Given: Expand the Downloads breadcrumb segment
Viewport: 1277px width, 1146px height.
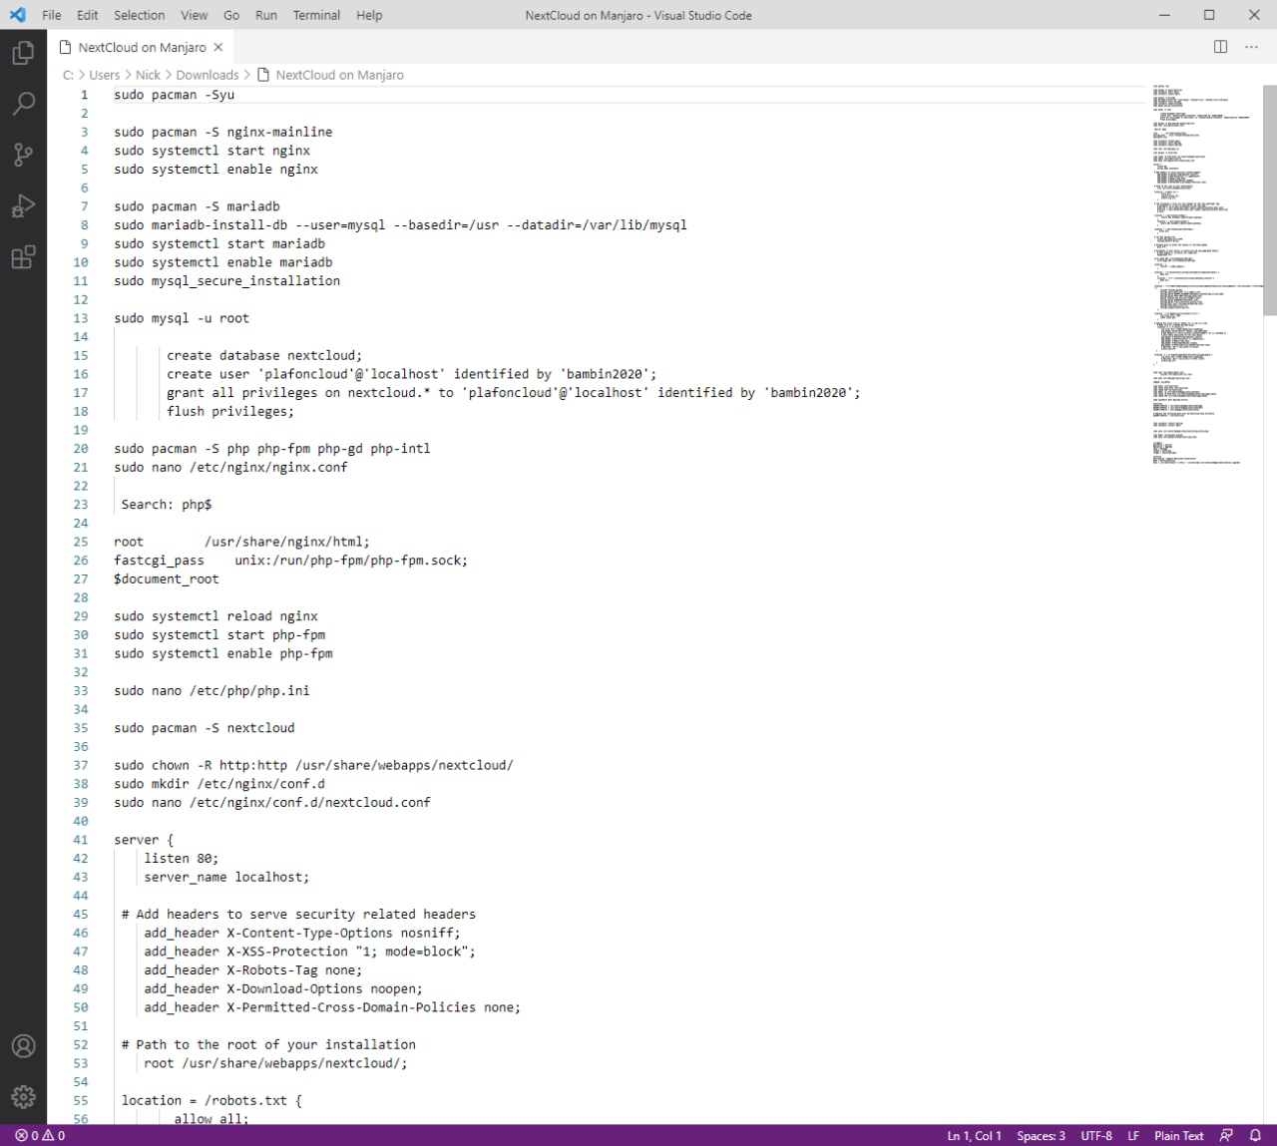Looking at the screenshot, I should point(208,75).
